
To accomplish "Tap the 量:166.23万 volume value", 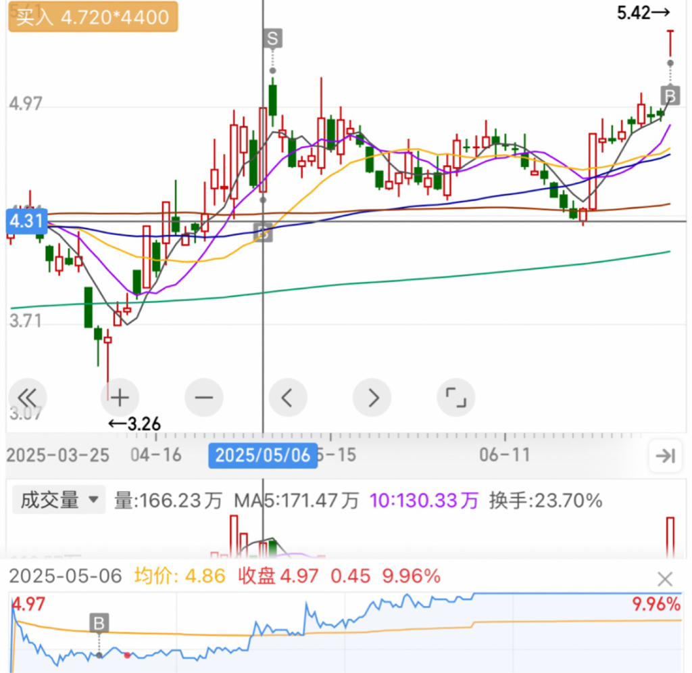I will coord(168,501).
